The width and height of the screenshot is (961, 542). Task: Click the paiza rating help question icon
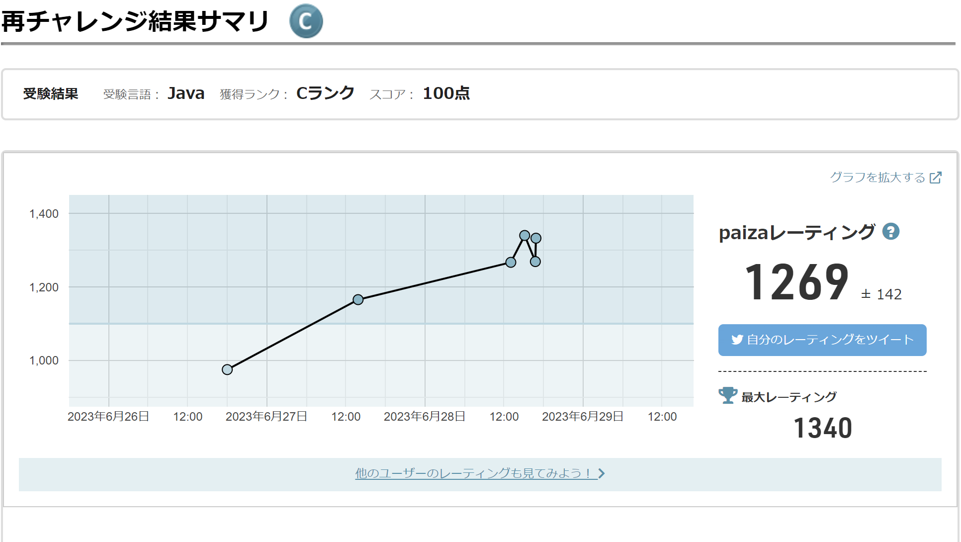click(x=890, y=232)
